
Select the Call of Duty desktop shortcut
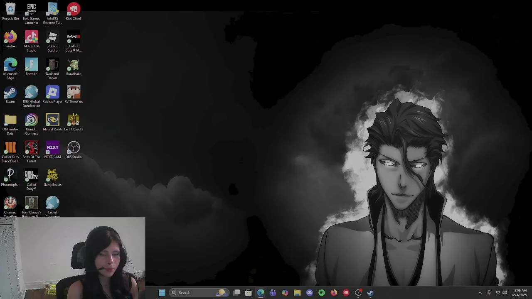(x=32, y=180)
